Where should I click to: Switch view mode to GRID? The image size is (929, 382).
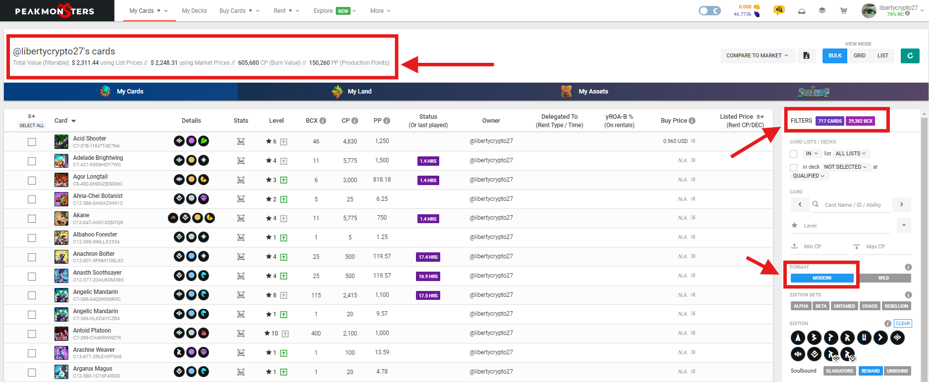point(859,55)
